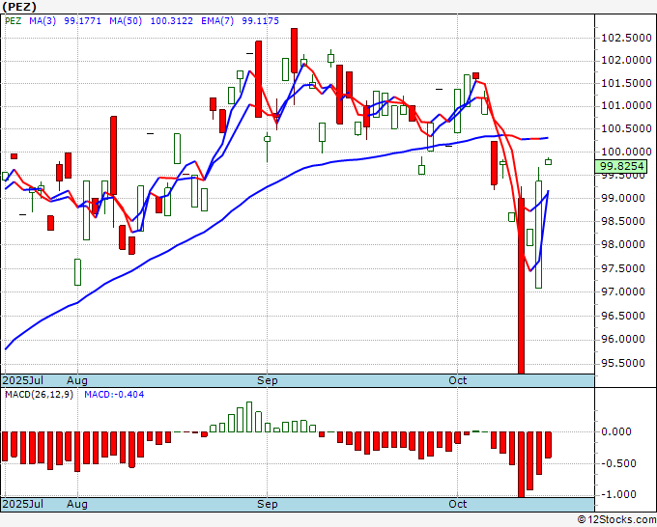Click the MACD:-0.404 value readout
Image resolution: width=657 pixels, height=527 pixels.
tap(114, 395)
